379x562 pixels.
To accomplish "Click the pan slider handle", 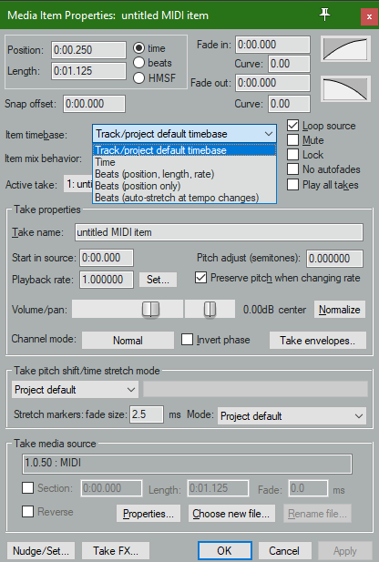I will [210, 310].
